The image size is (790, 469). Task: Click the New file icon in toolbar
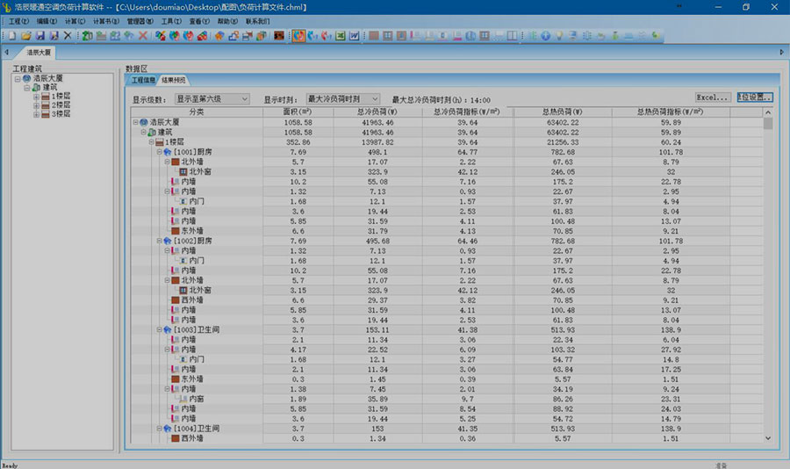[x=11, y=36]
